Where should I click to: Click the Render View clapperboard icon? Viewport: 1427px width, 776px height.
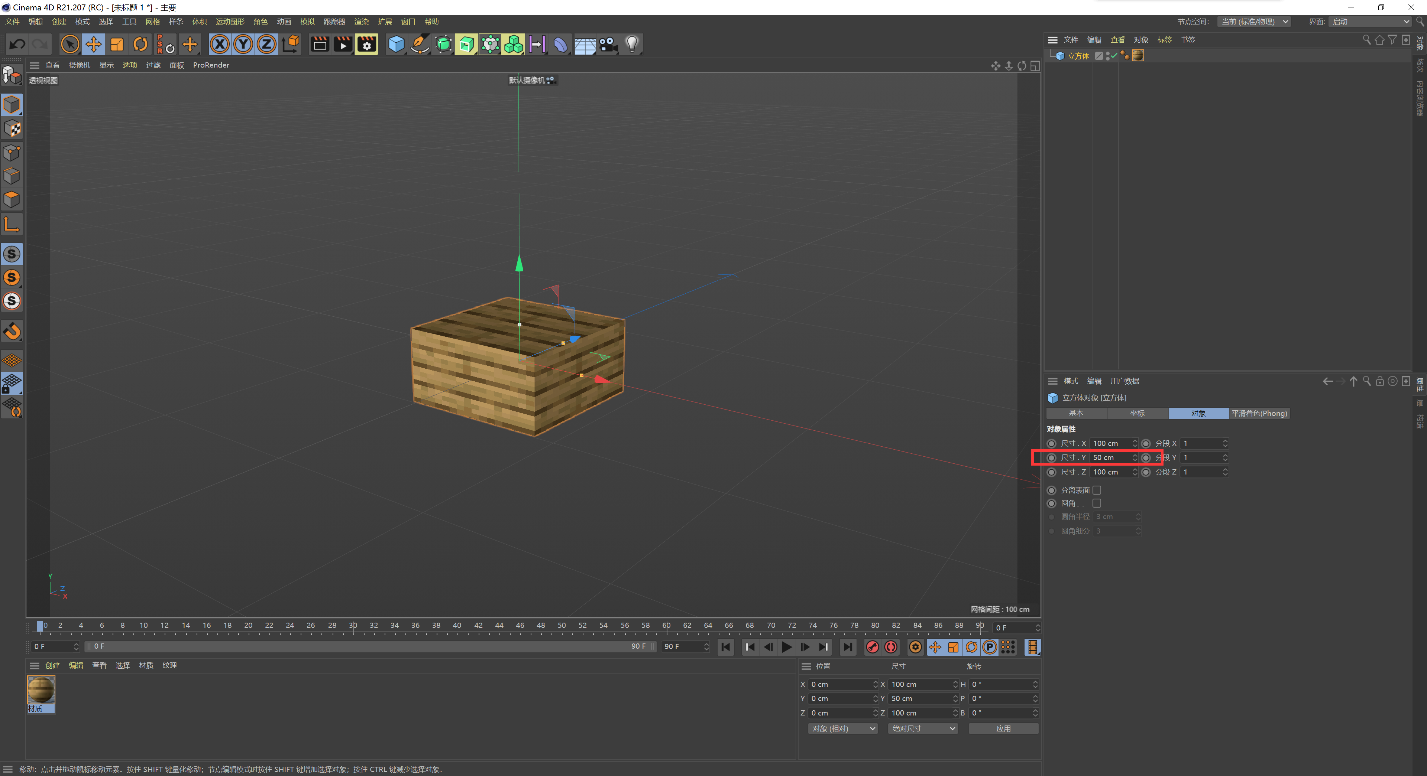pos(320,44)
